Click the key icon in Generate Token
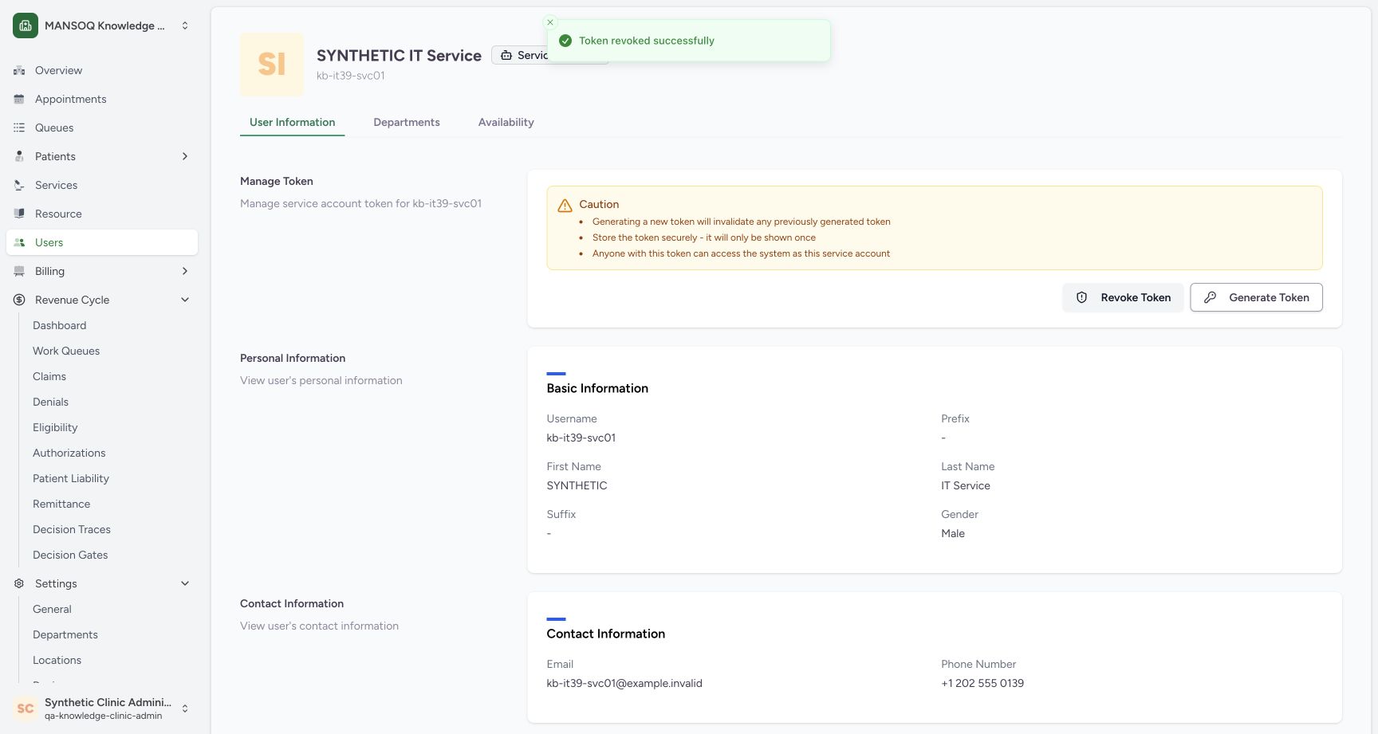Viewport: 1378px width, 734px height. (1210, 297)
